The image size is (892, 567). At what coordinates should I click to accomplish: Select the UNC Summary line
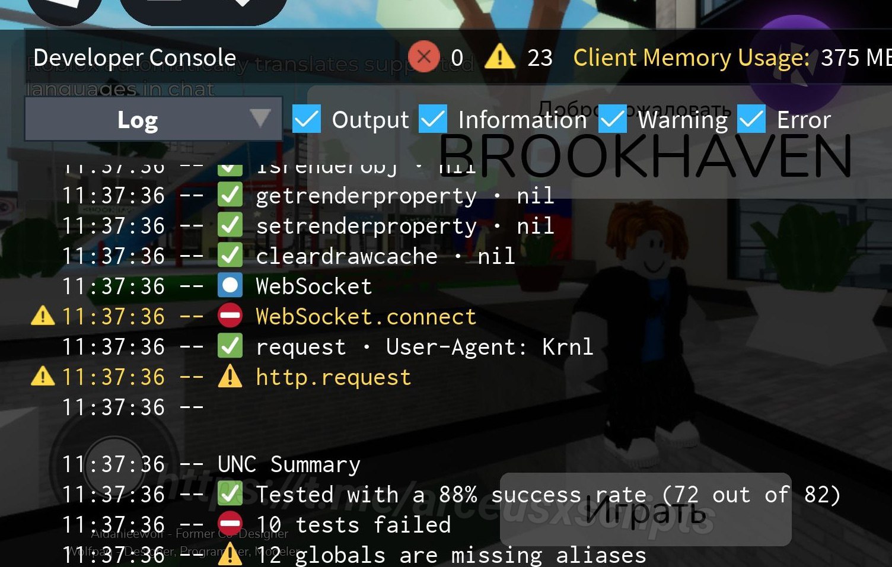pos(289,465)
